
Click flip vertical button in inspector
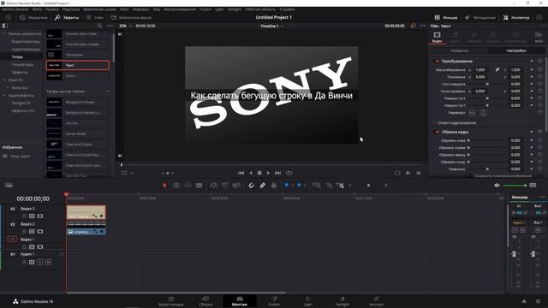click(x=483, y=113)
